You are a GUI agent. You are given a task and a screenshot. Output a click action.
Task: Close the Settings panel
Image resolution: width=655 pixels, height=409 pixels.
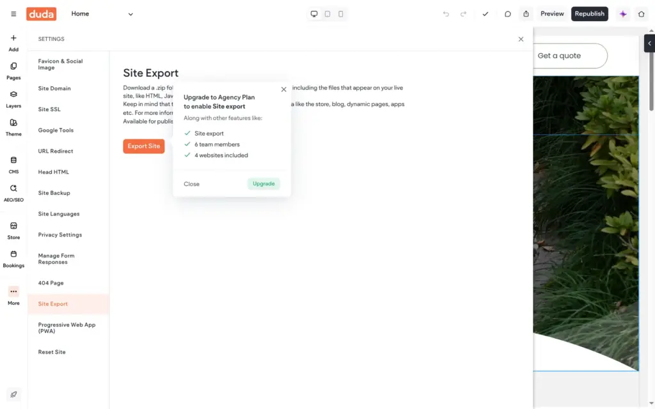[521, 39]
